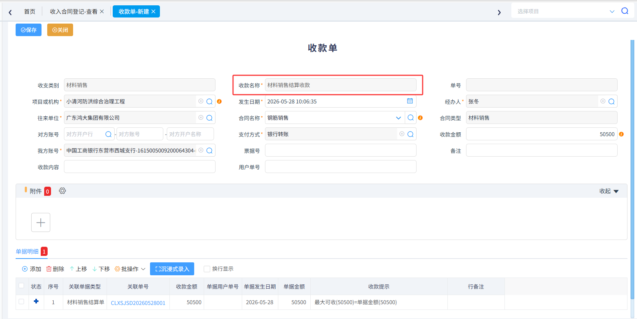This screenshot has height=319, width=637.
Task: Clear the 项目或机构 field value
Action: (x=201, y=101)
